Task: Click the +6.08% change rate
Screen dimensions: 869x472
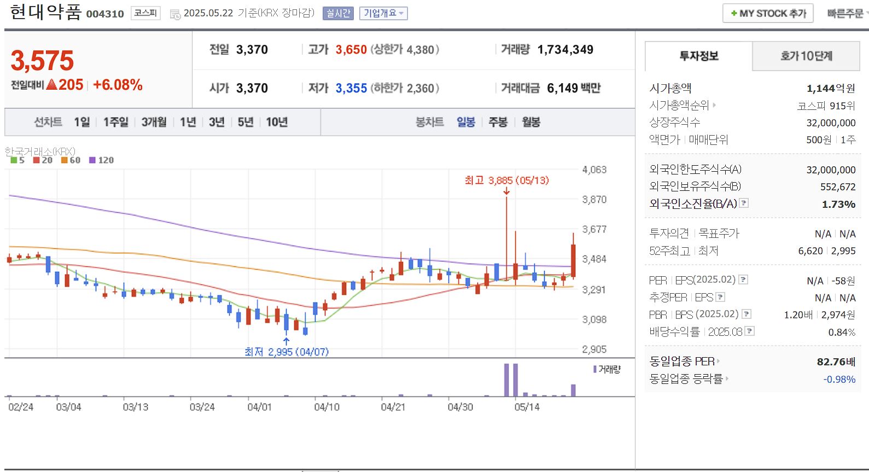Action: 118,85
